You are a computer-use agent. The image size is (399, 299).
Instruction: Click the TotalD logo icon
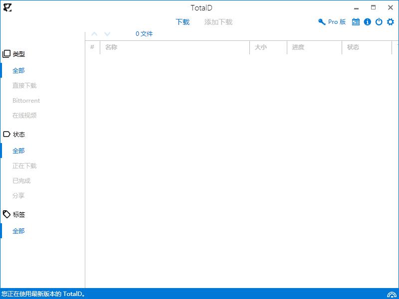(x=7, y=7)
